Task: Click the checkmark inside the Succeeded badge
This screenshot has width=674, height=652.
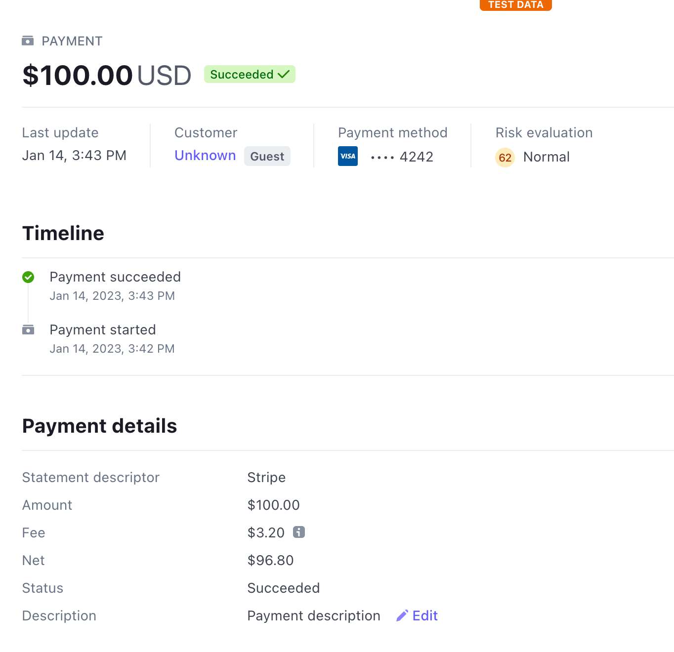Action: click(x=283, y=74)
